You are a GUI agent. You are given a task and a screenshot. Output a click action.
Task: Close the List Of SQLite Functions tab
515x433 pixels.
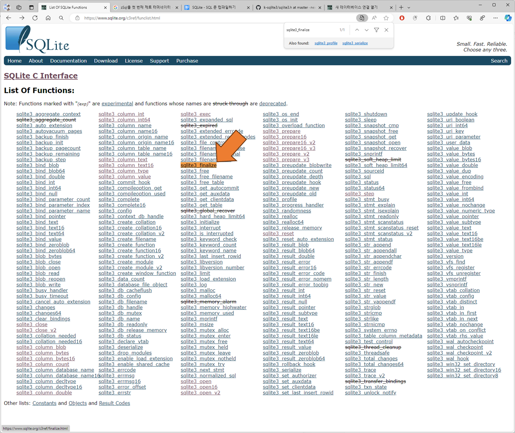[x=105, y=7]
